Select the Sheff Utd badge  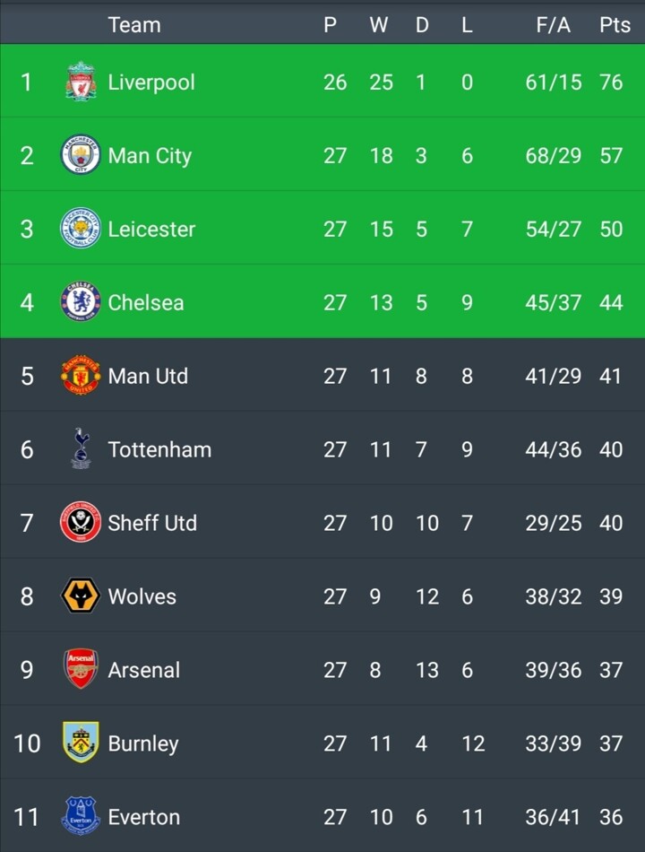(x=81, y=523)
